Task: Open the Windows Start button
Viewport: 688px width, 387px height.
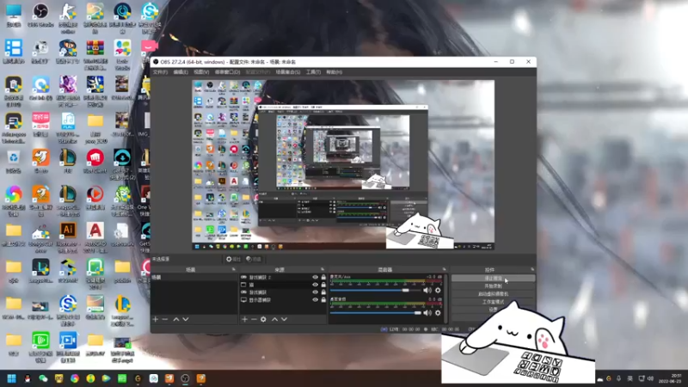Action: pos(12,378)
